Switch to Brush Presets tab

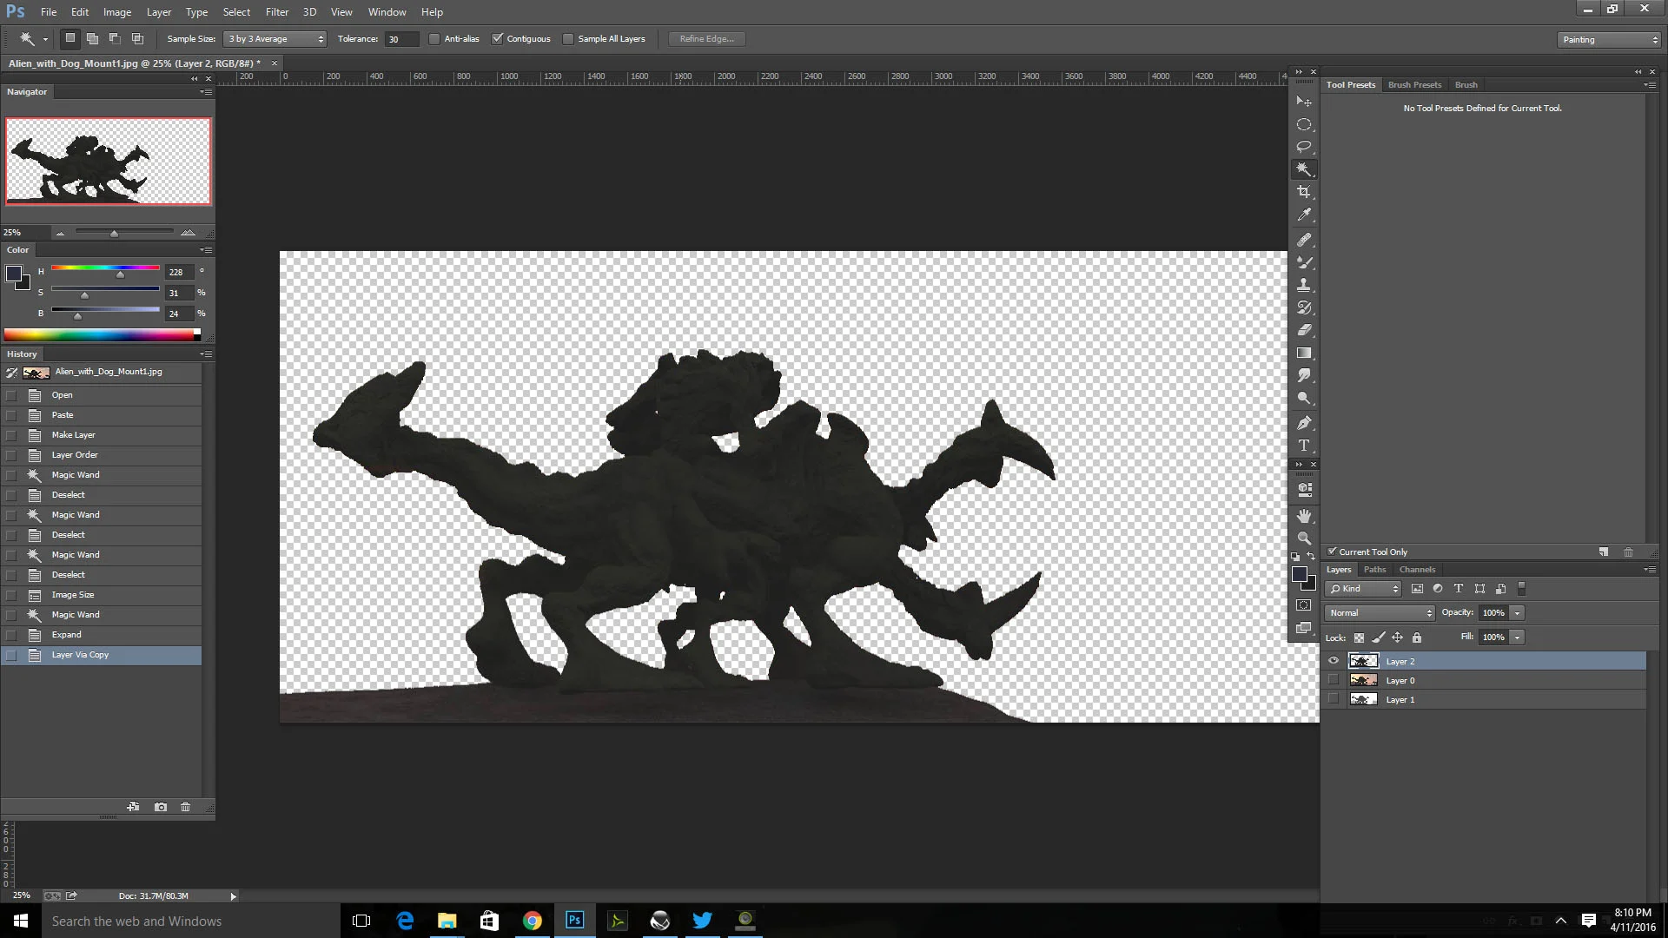(1414, 85)
